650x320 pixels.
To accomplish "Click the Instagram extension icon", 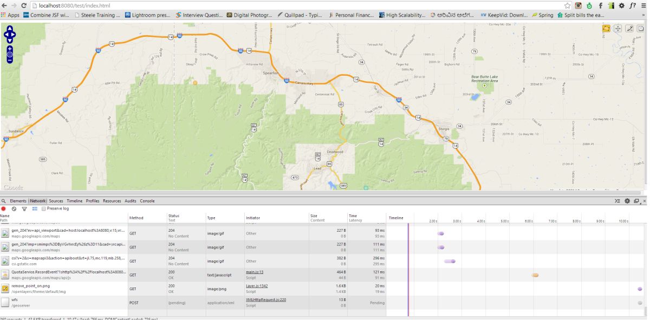I will [578, 5].
